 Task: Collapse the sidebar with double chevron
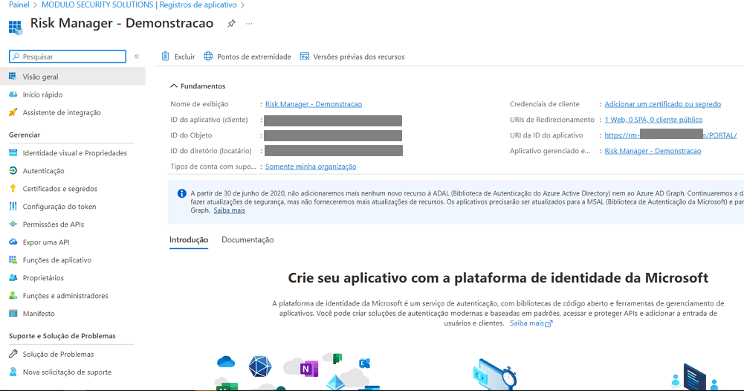[137, 56]
